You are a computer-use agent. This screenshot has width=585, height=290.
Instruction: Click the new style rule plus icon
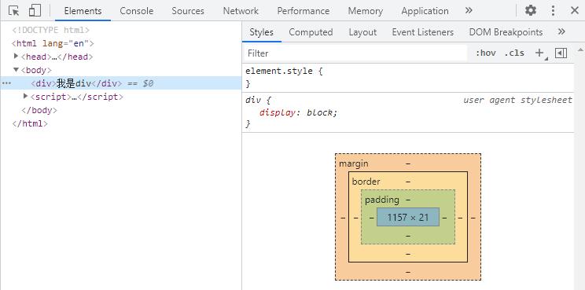(539, 53)
